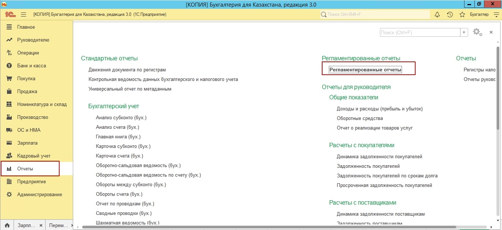Open Оборотно-сальдовая ведомость (бух.) report
The width and height of the screenshot is (502, 230).
click(x=138, y=166)
